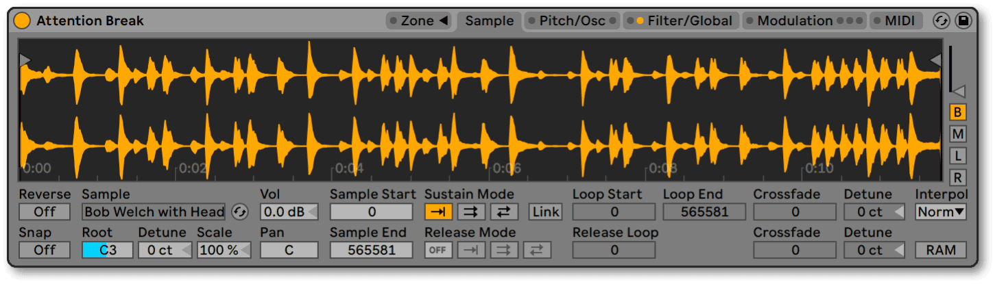Toggle the Reverse Off switch
The height and width of the screenshot is (284, 995).
pos(45,212)
